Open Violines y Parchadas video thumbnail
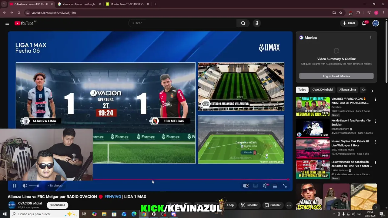Screen dimensions: 388x218 point(313,107)
